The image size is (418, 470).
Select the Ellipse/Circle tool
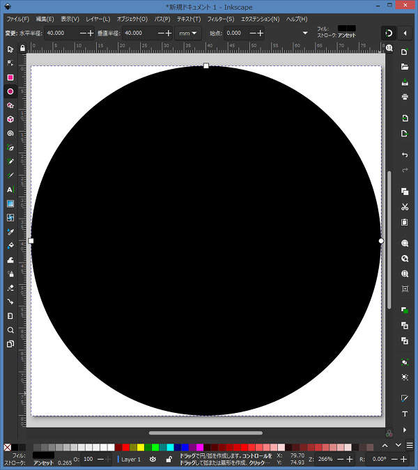pos(10,91)
